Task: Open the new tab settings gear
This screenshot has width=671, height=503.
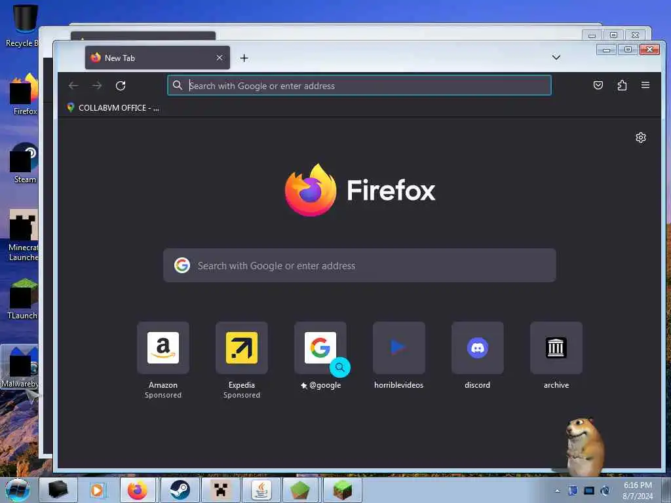Action: point(641,138)
